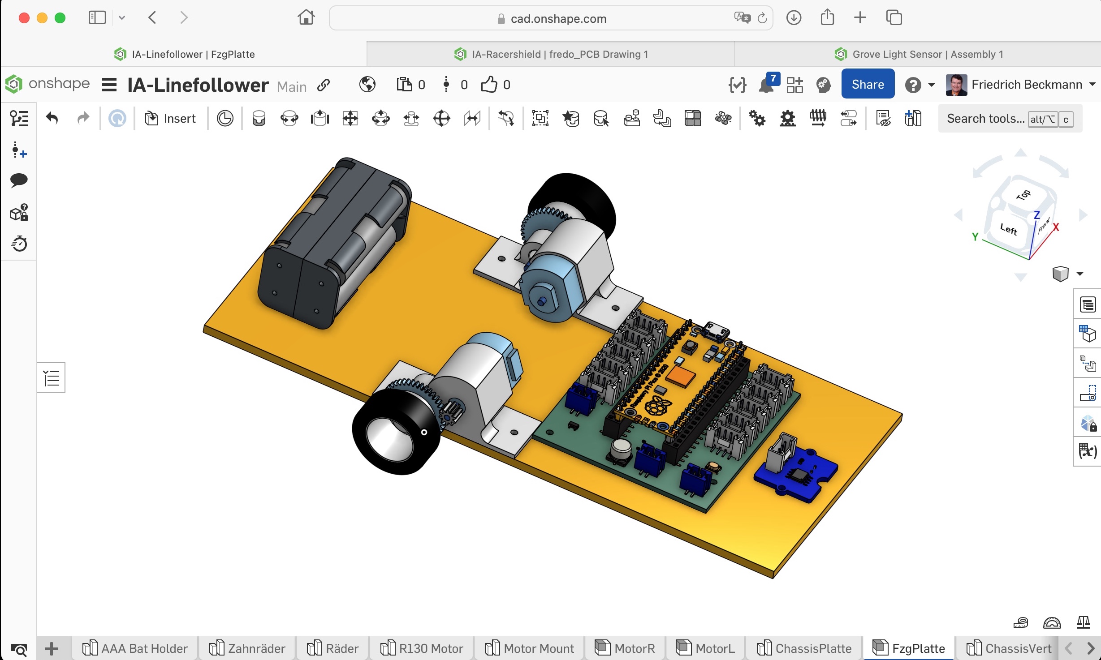The image size is (1101, 660).
Task: Open the Measure tool at bottom right
Action: (x=1020, y=623)
